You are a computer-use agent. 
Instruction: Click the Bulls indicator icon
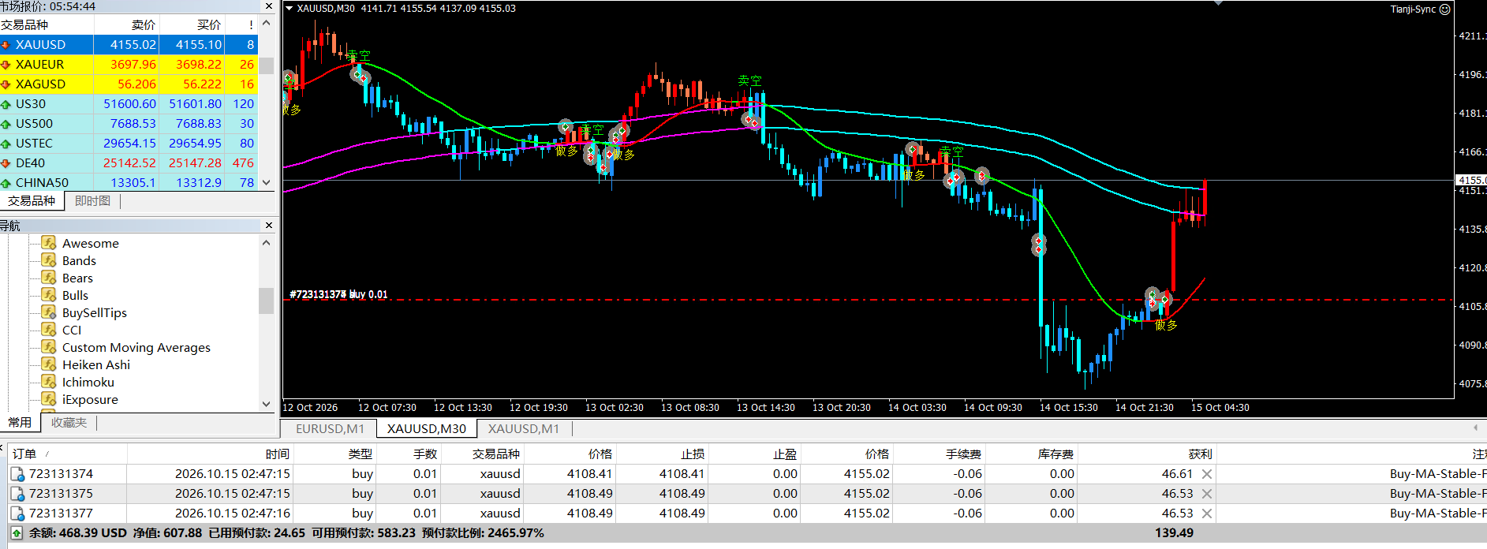(49, 295)
